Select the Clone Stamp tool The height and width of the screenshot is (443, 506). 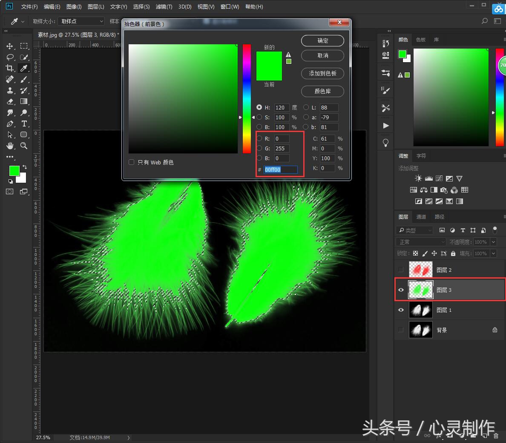click(x=10, y=90)
